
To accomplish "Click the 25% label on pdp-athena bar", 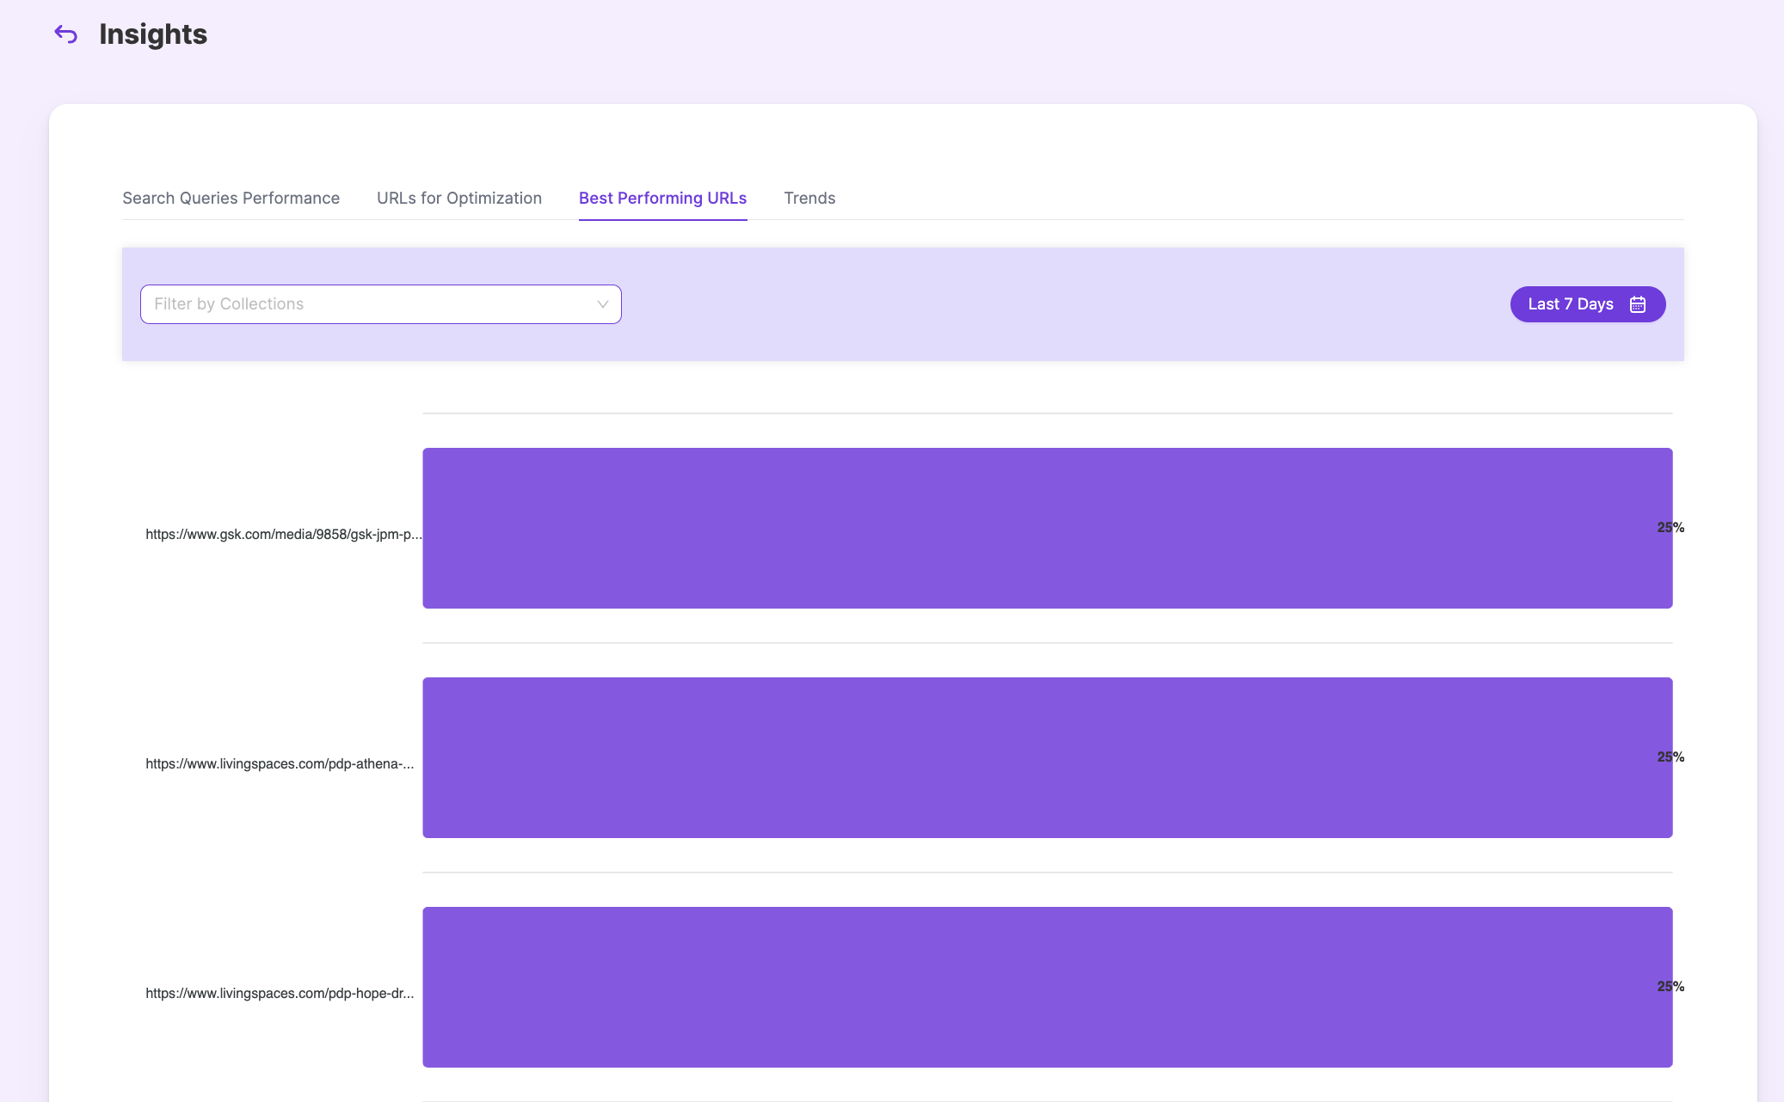I will [x=1670, y=757].
